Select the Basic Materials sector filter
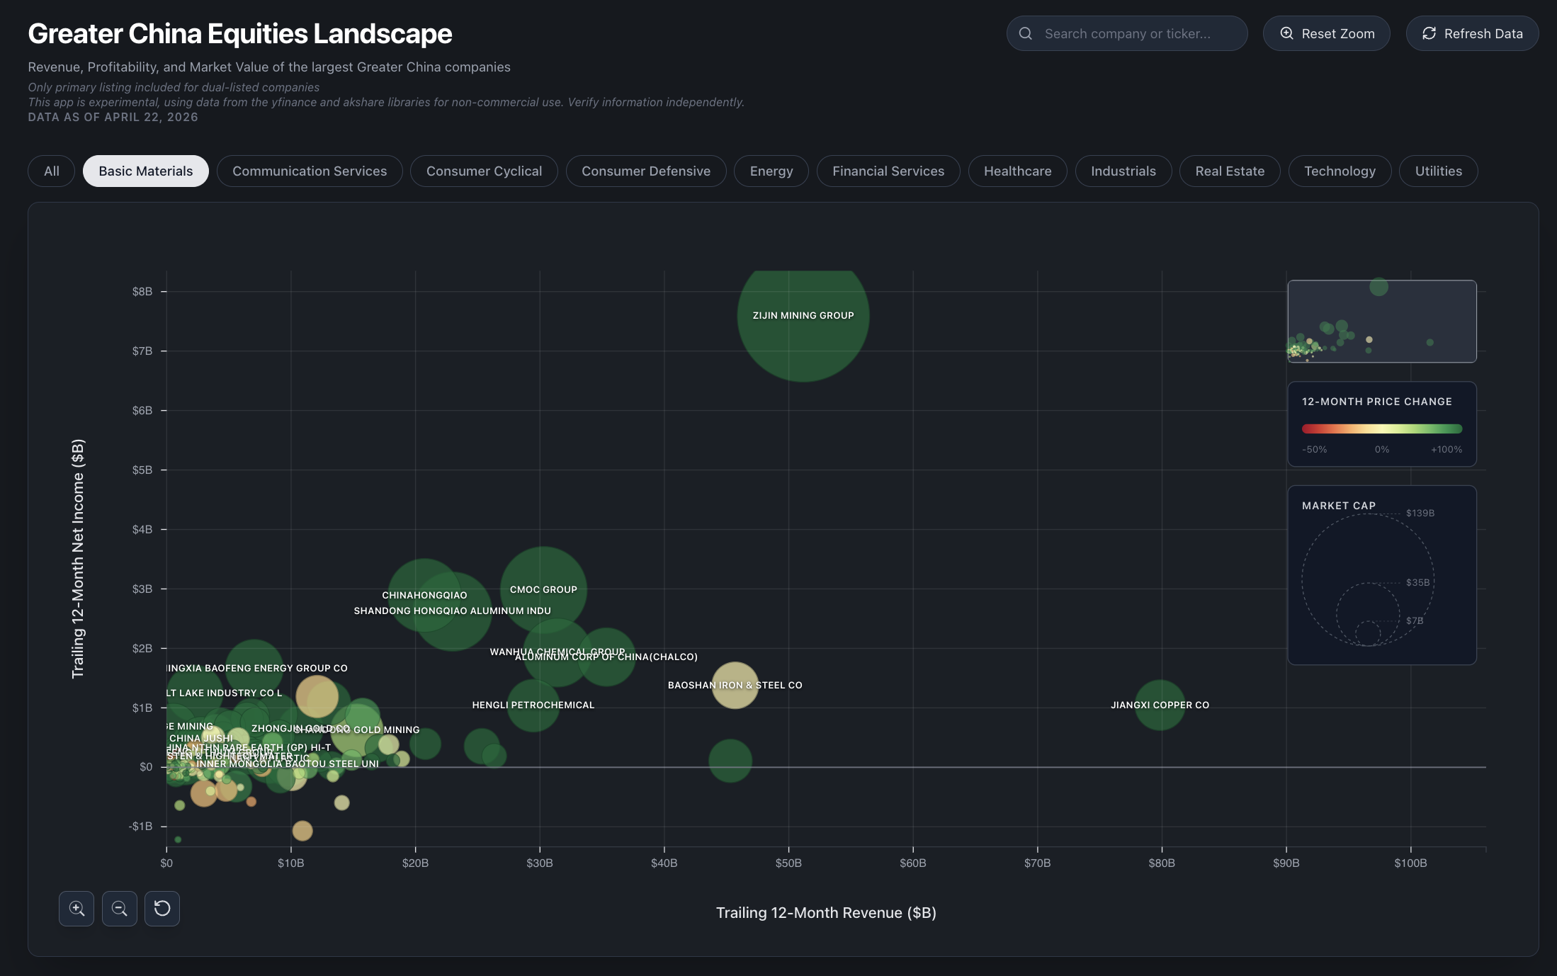 click(x=146, y=171)
